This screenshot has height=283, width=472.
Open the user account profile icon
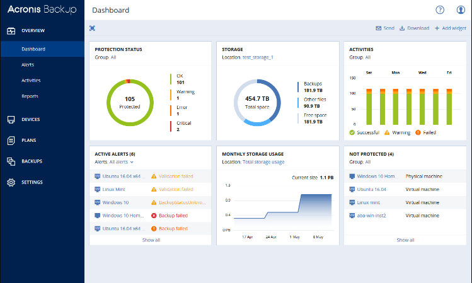461,10
